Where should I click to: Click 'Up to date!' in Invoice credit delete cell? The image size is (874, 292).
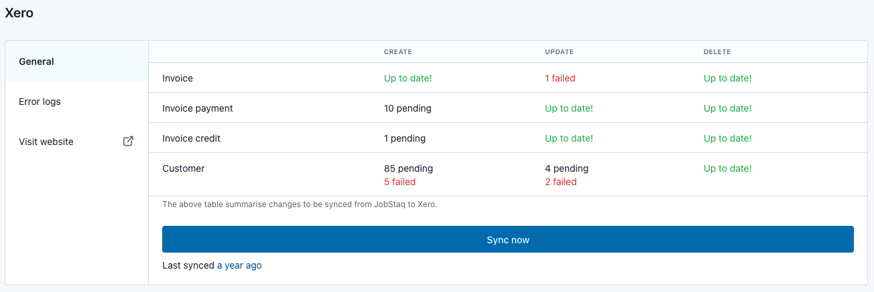(728, 138)
